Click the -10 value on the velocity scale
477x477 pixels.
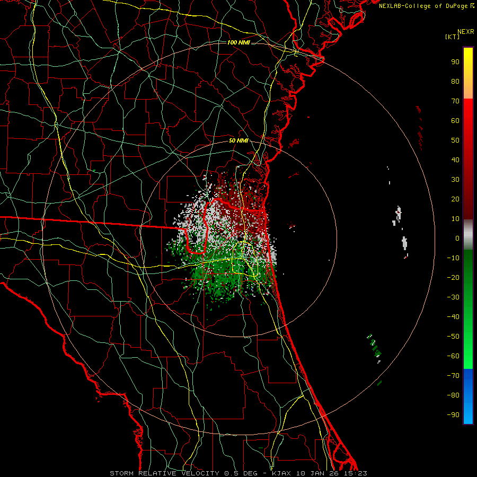[453, 258]
